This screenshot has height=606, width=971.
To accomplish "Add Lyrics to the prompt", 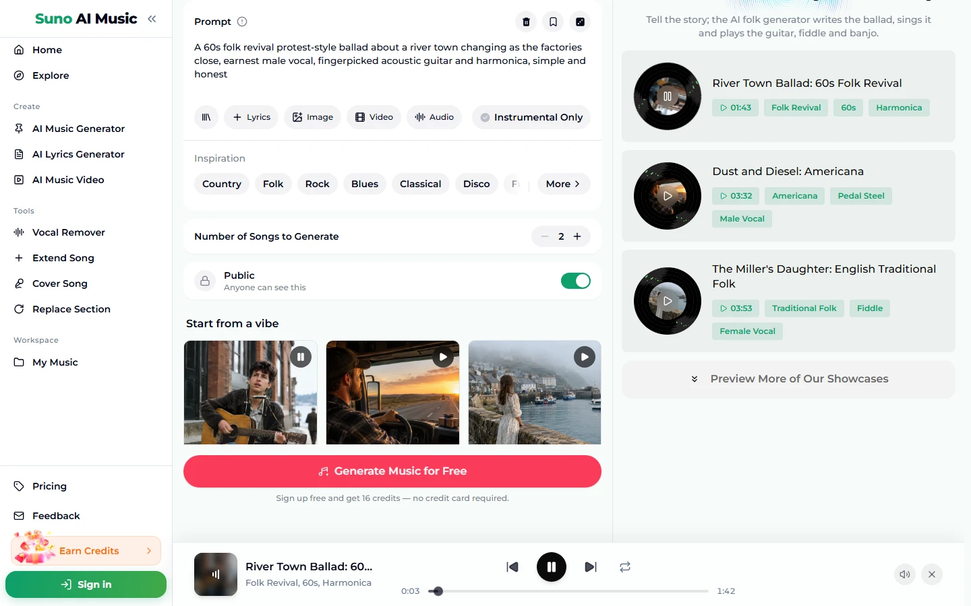I will [x=252, y=117].
